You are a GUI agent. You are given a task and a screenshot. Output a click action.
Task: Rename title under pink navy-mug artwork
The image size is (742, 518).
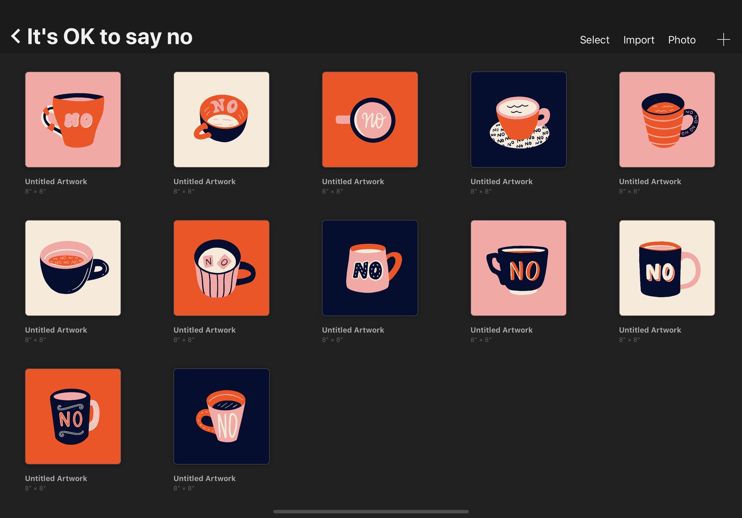(501, 330)
